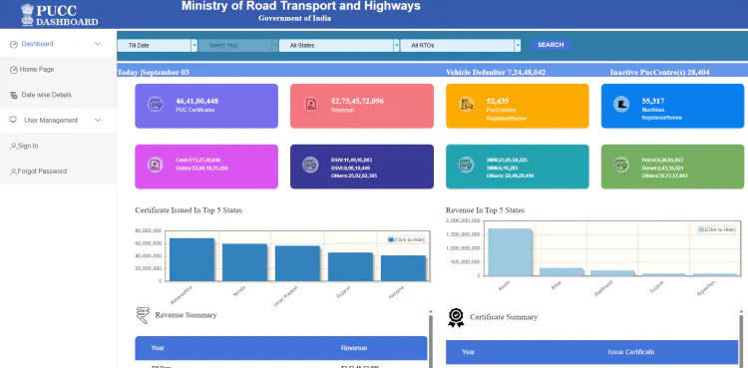The height and width of the screenshot is (368, 748).
Task: Click the SEARCH button
Action: [x=551, y=45]
